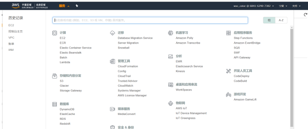The width and height of the screenshot is (308, 129).
Task: Click the 分析 analytics chart icon
Action: pos(170,57)
